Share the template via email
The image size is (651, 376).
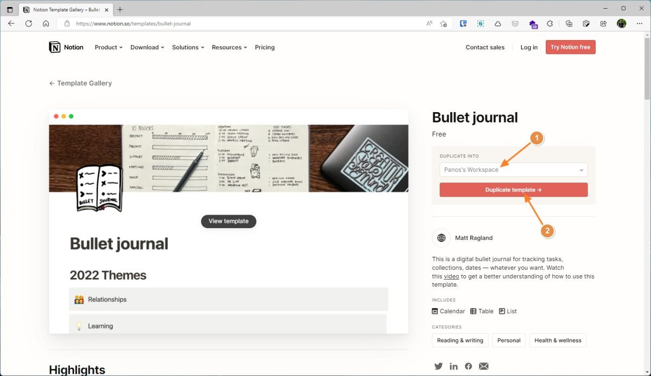[x=483, y=366]
